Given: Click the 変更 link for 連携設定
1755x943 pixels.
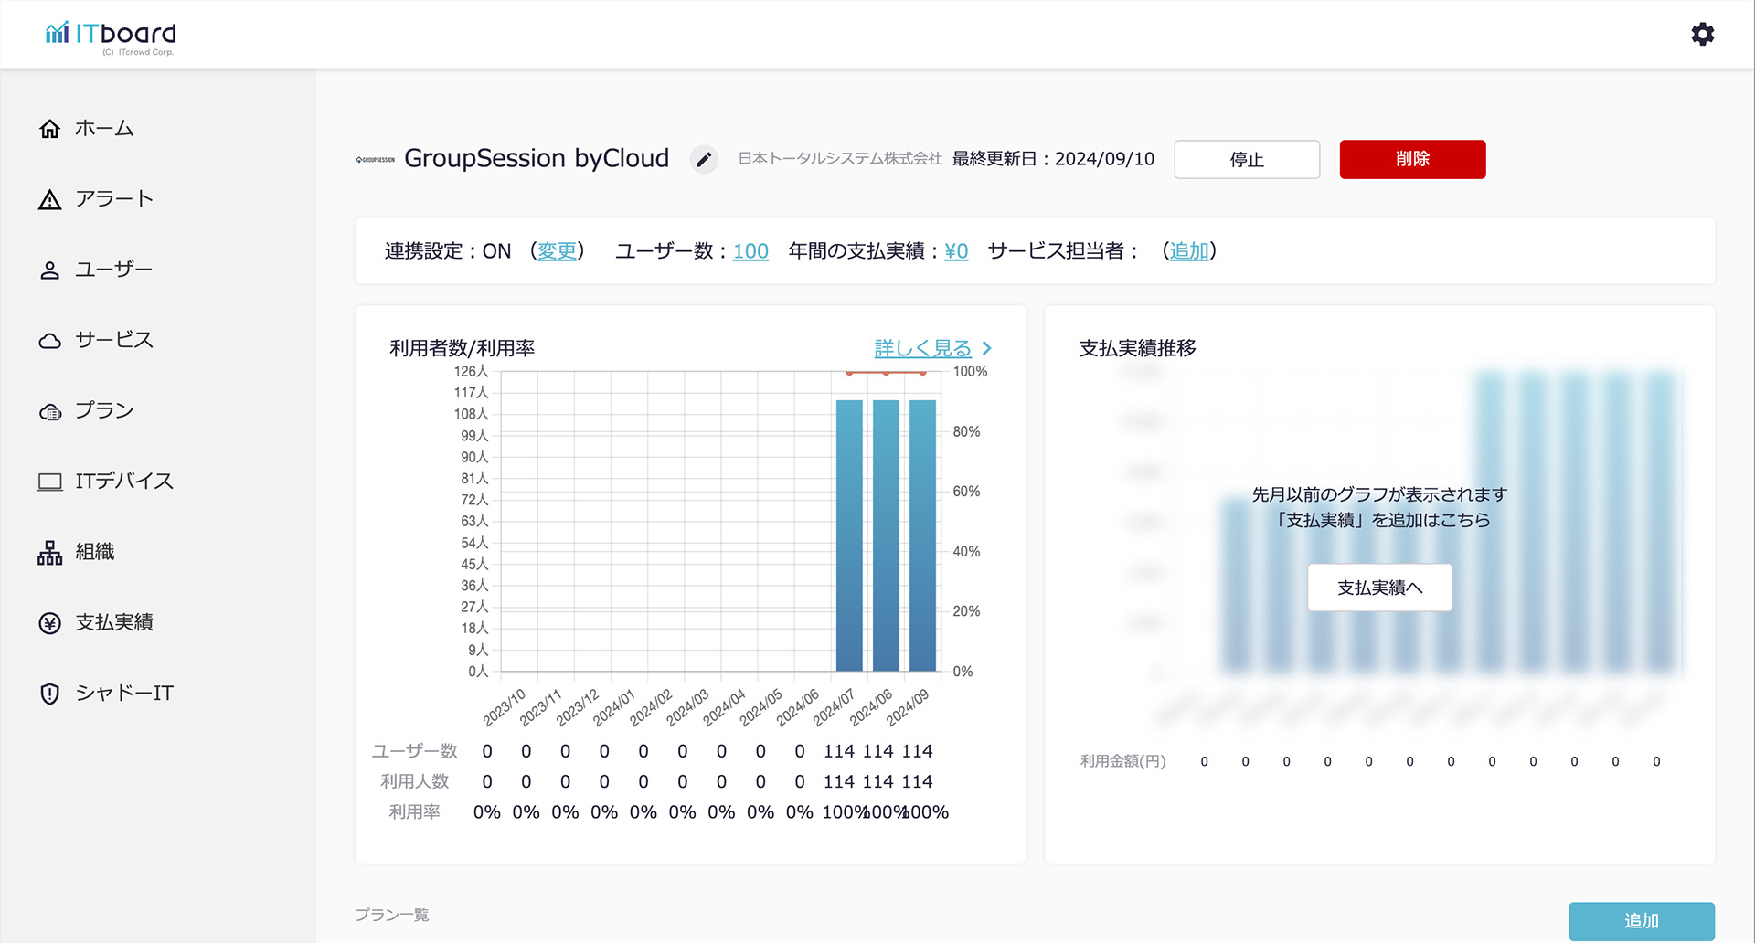Looking at the screenshot, I should [557, 251].
